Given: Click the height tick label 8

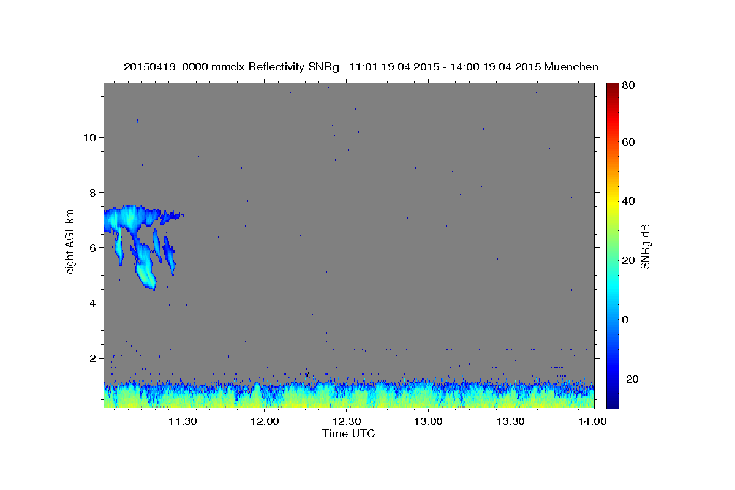Looking at the screenshot, I should click(92, 192).
